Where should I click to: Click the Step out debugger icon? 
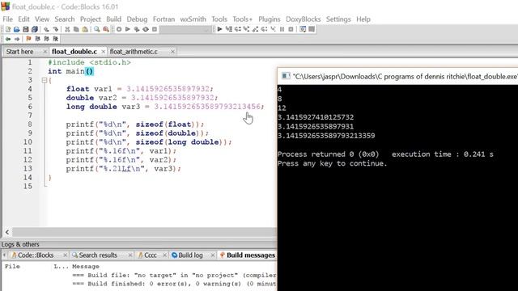pos(256,29)
